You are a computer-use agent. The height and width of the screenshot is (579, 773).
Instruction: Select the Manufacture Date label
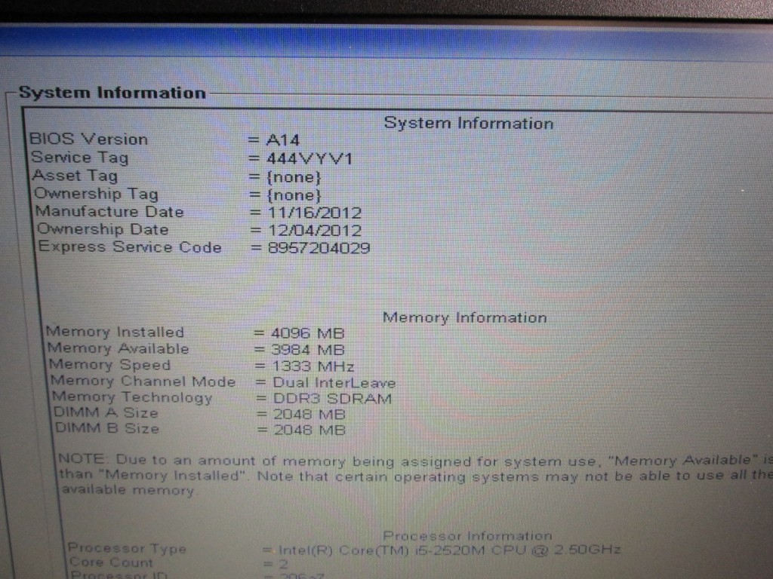pyautogui.click(x=109, y=212)
